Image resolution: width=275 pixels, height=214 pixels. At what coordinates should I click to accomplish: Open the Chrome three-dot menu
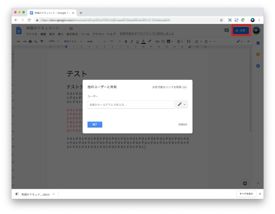point(259,20)
